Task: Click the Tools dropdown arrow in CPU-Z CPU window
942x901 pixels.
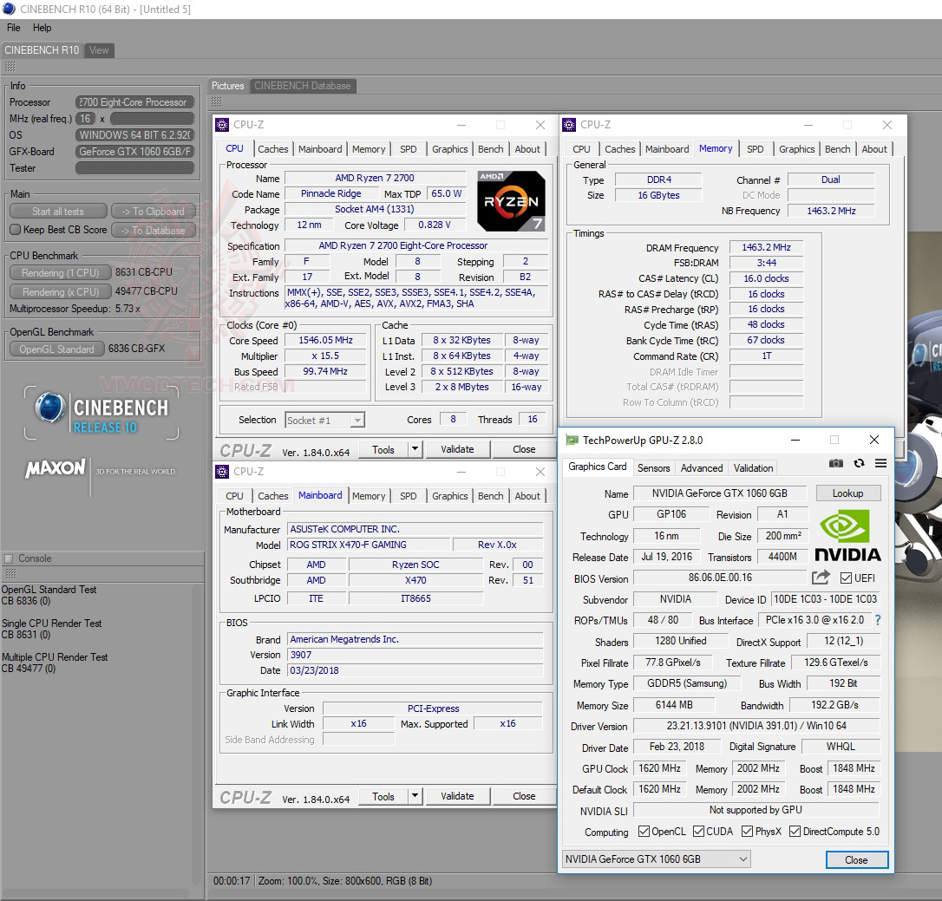Action: pyautogui.click(x=415, y=449)
